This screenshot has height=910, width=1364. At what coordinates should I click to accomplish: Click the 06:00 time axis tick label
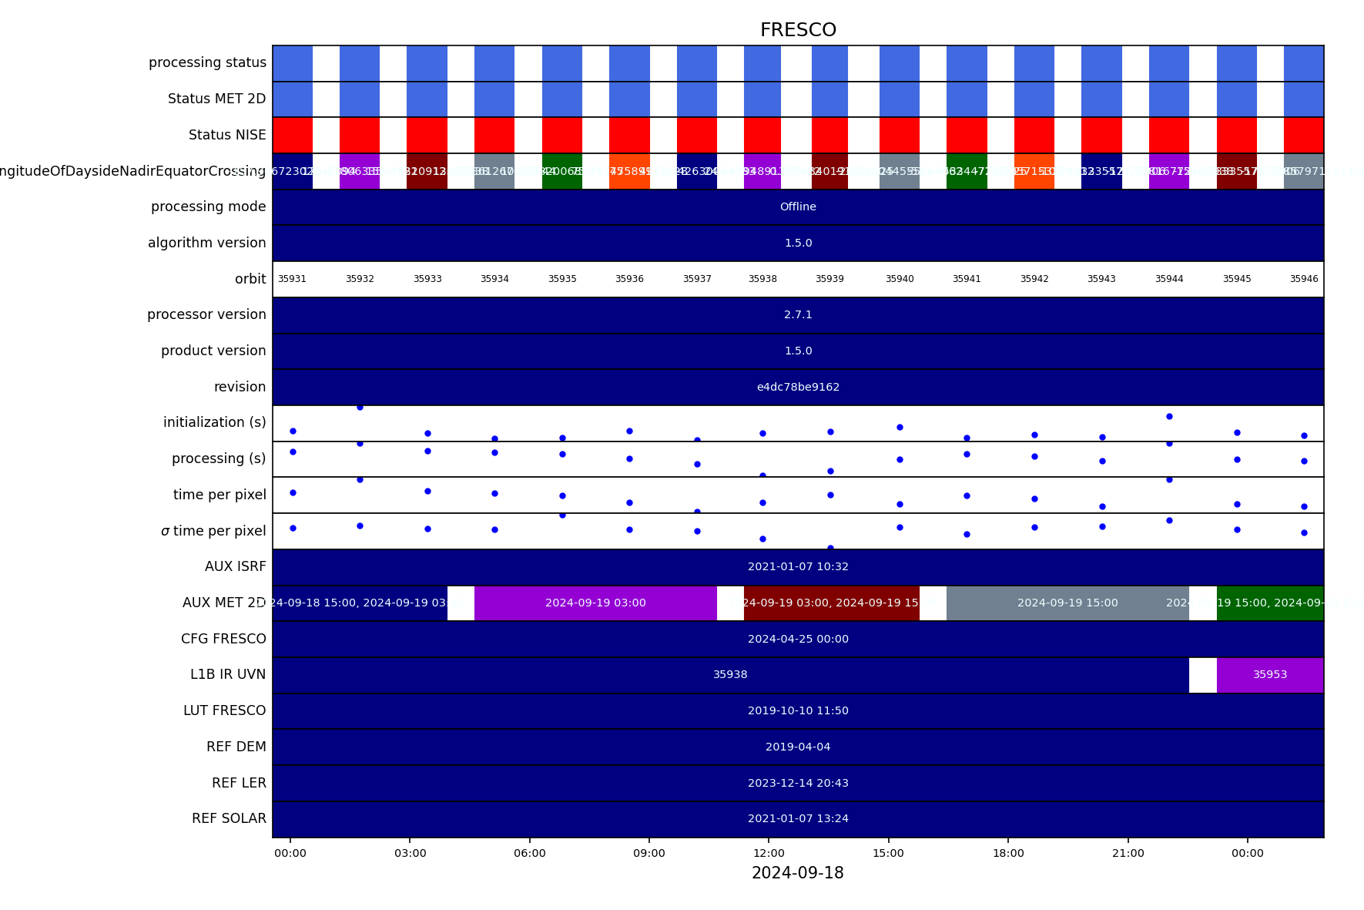tap(530, 853)
